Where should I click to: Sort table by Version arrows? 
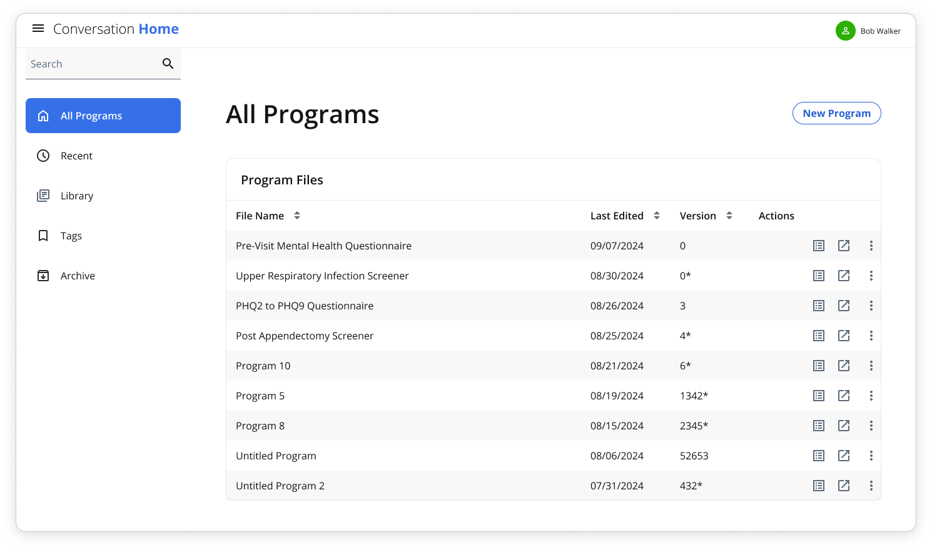click(x=729, y=216)
